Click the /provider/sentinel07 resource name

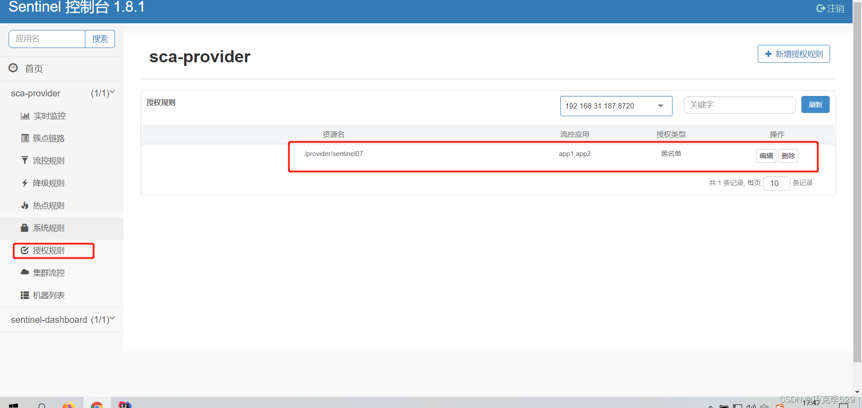click(334, 154)
